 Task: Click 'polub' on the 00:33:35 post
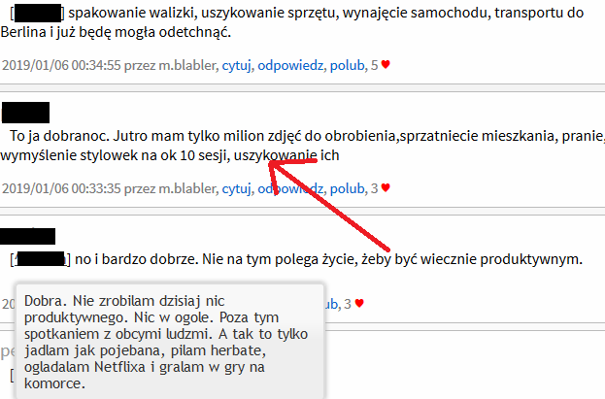347,188
